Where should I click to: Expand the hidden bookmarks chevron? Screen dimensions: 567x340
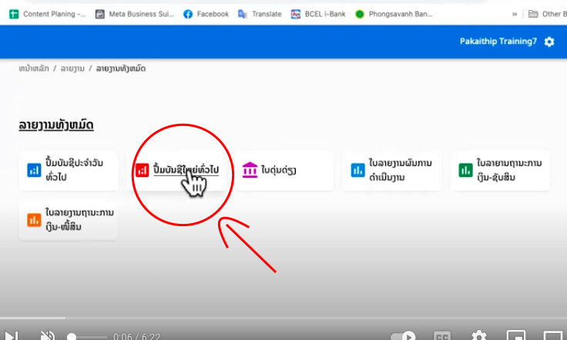[x=515, y=14]
